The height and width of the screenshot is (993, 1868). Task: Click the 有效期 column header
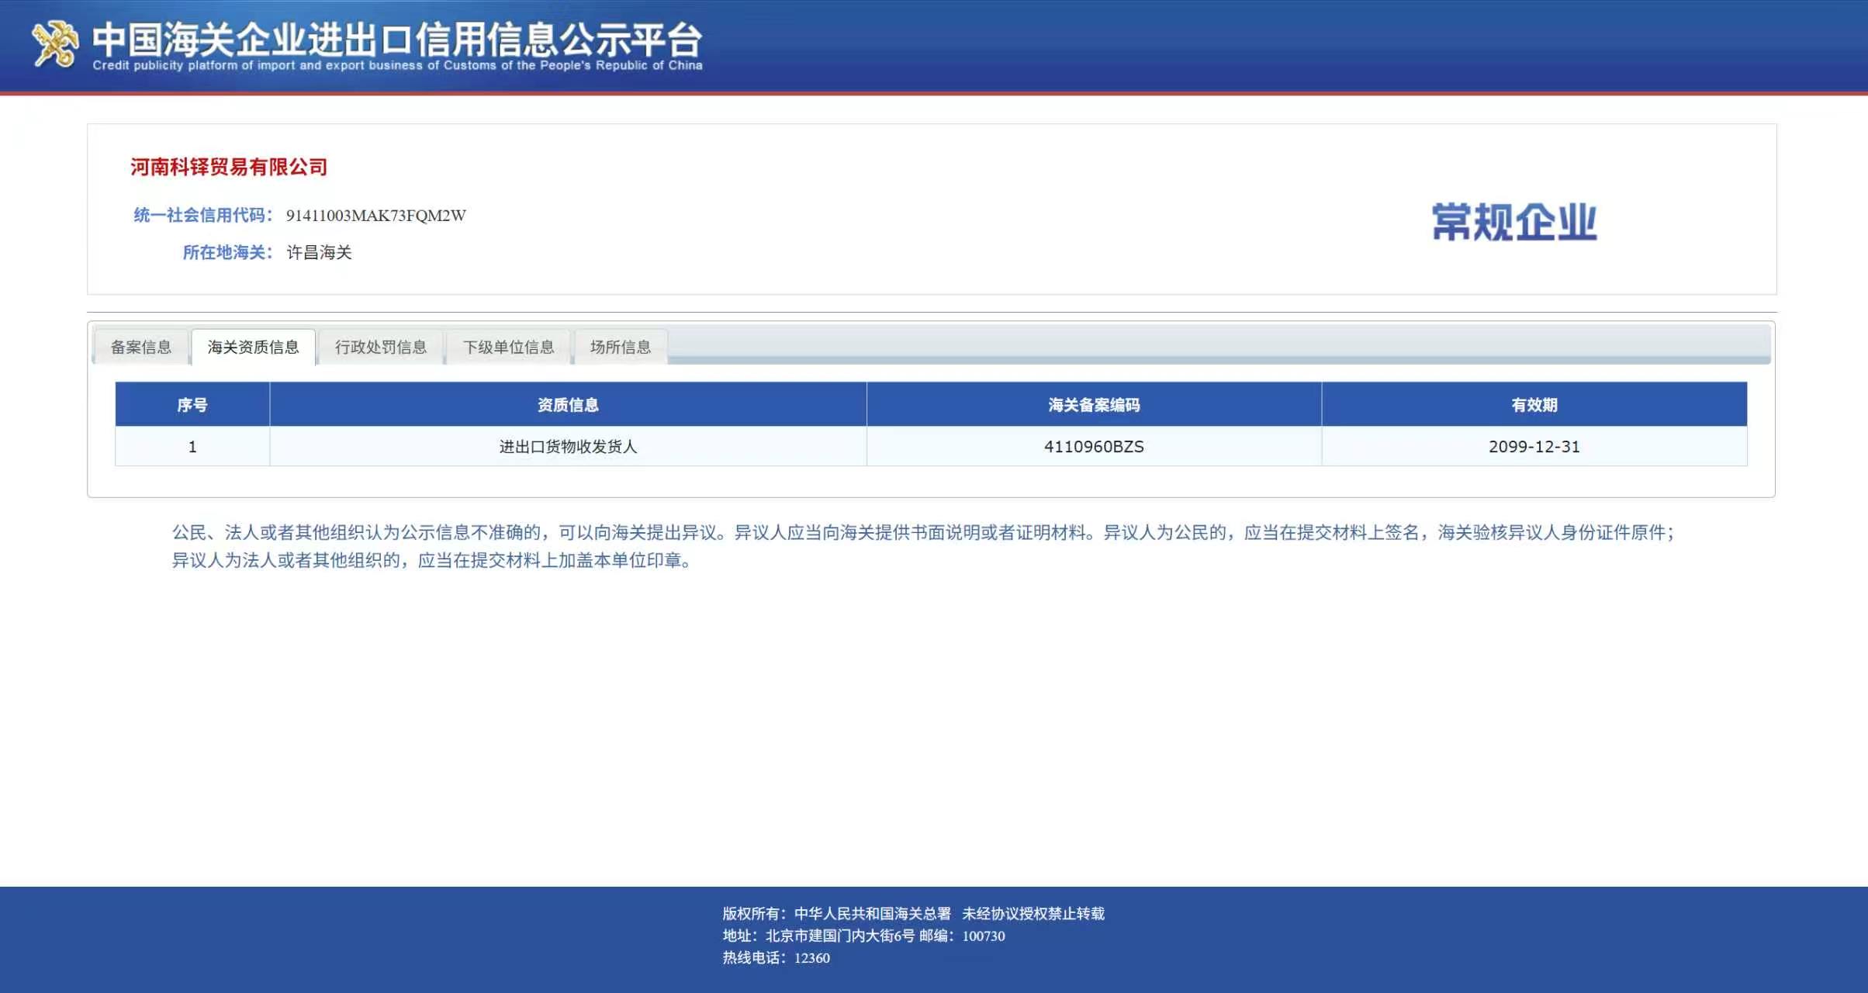coord(1534,404)
